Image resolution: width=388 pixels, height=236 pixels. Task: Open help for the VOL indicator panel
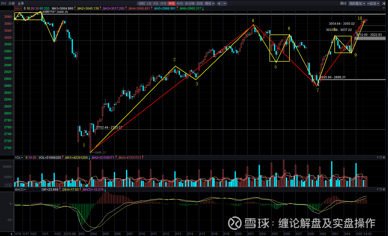tap(378, 157)
